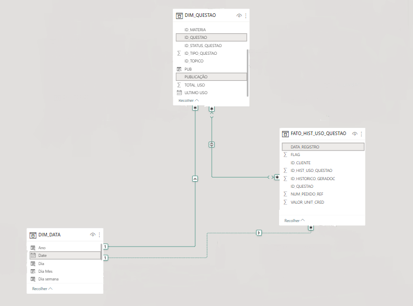Click the DIM_QUESTAO field list scrollbar

click(x=247, y=73)
